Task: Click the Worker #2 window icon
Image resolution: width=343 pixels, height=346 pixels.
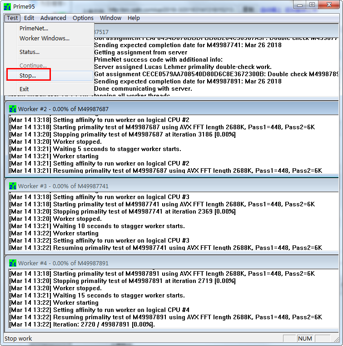Action: point(13,109)
